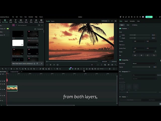Disable the Transform toggle
This screenshot has height=121, width=161.
pos(120,28)
